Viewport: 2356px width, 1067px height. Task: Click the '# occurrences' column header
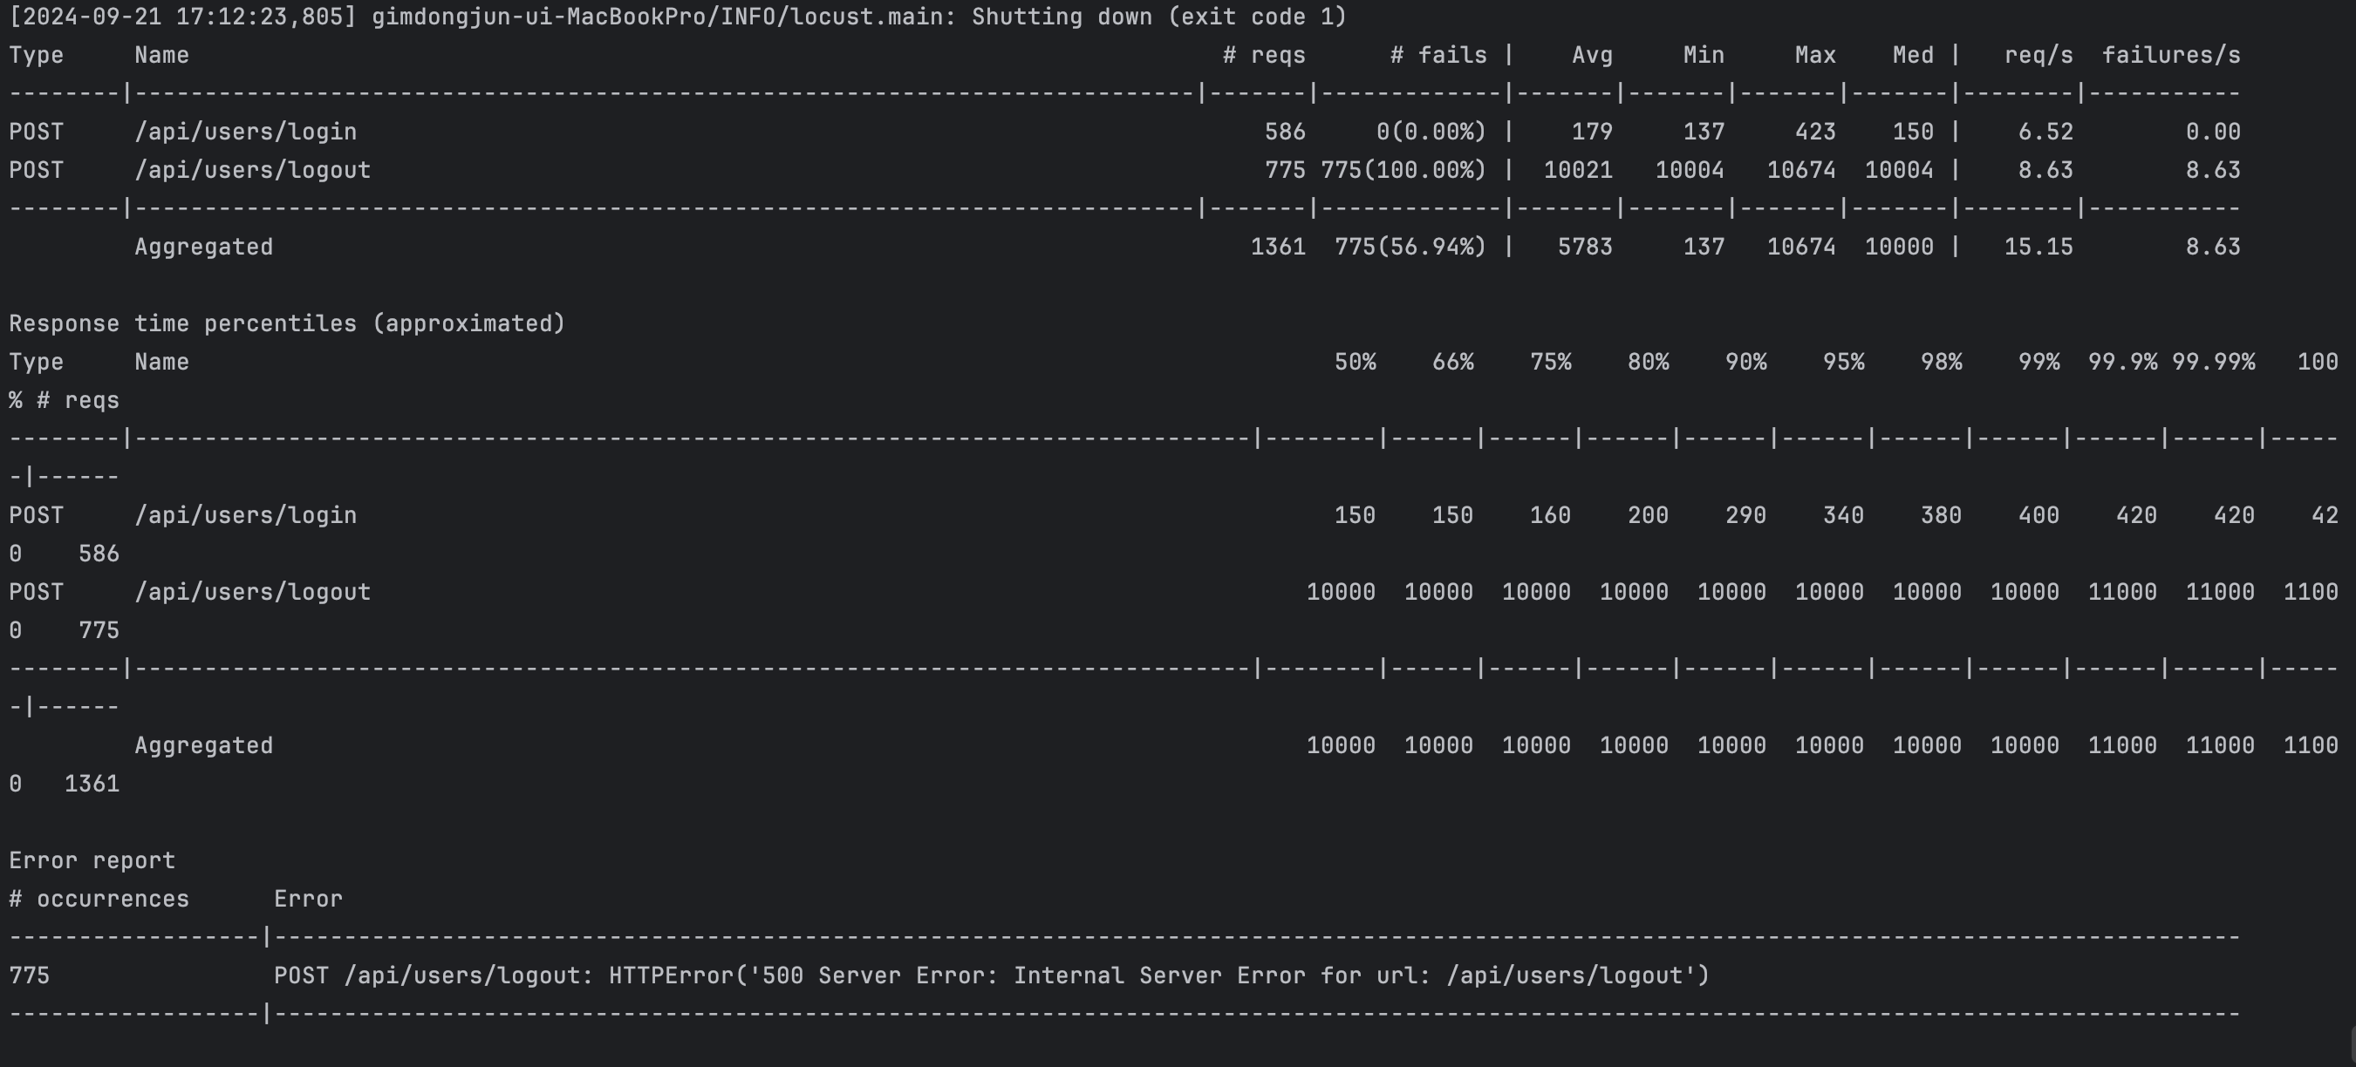click(99, 899)
